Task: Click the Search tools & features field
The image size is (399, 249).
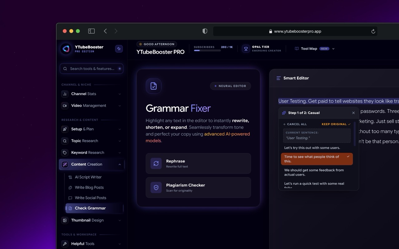Action: (x=92, y=69)
